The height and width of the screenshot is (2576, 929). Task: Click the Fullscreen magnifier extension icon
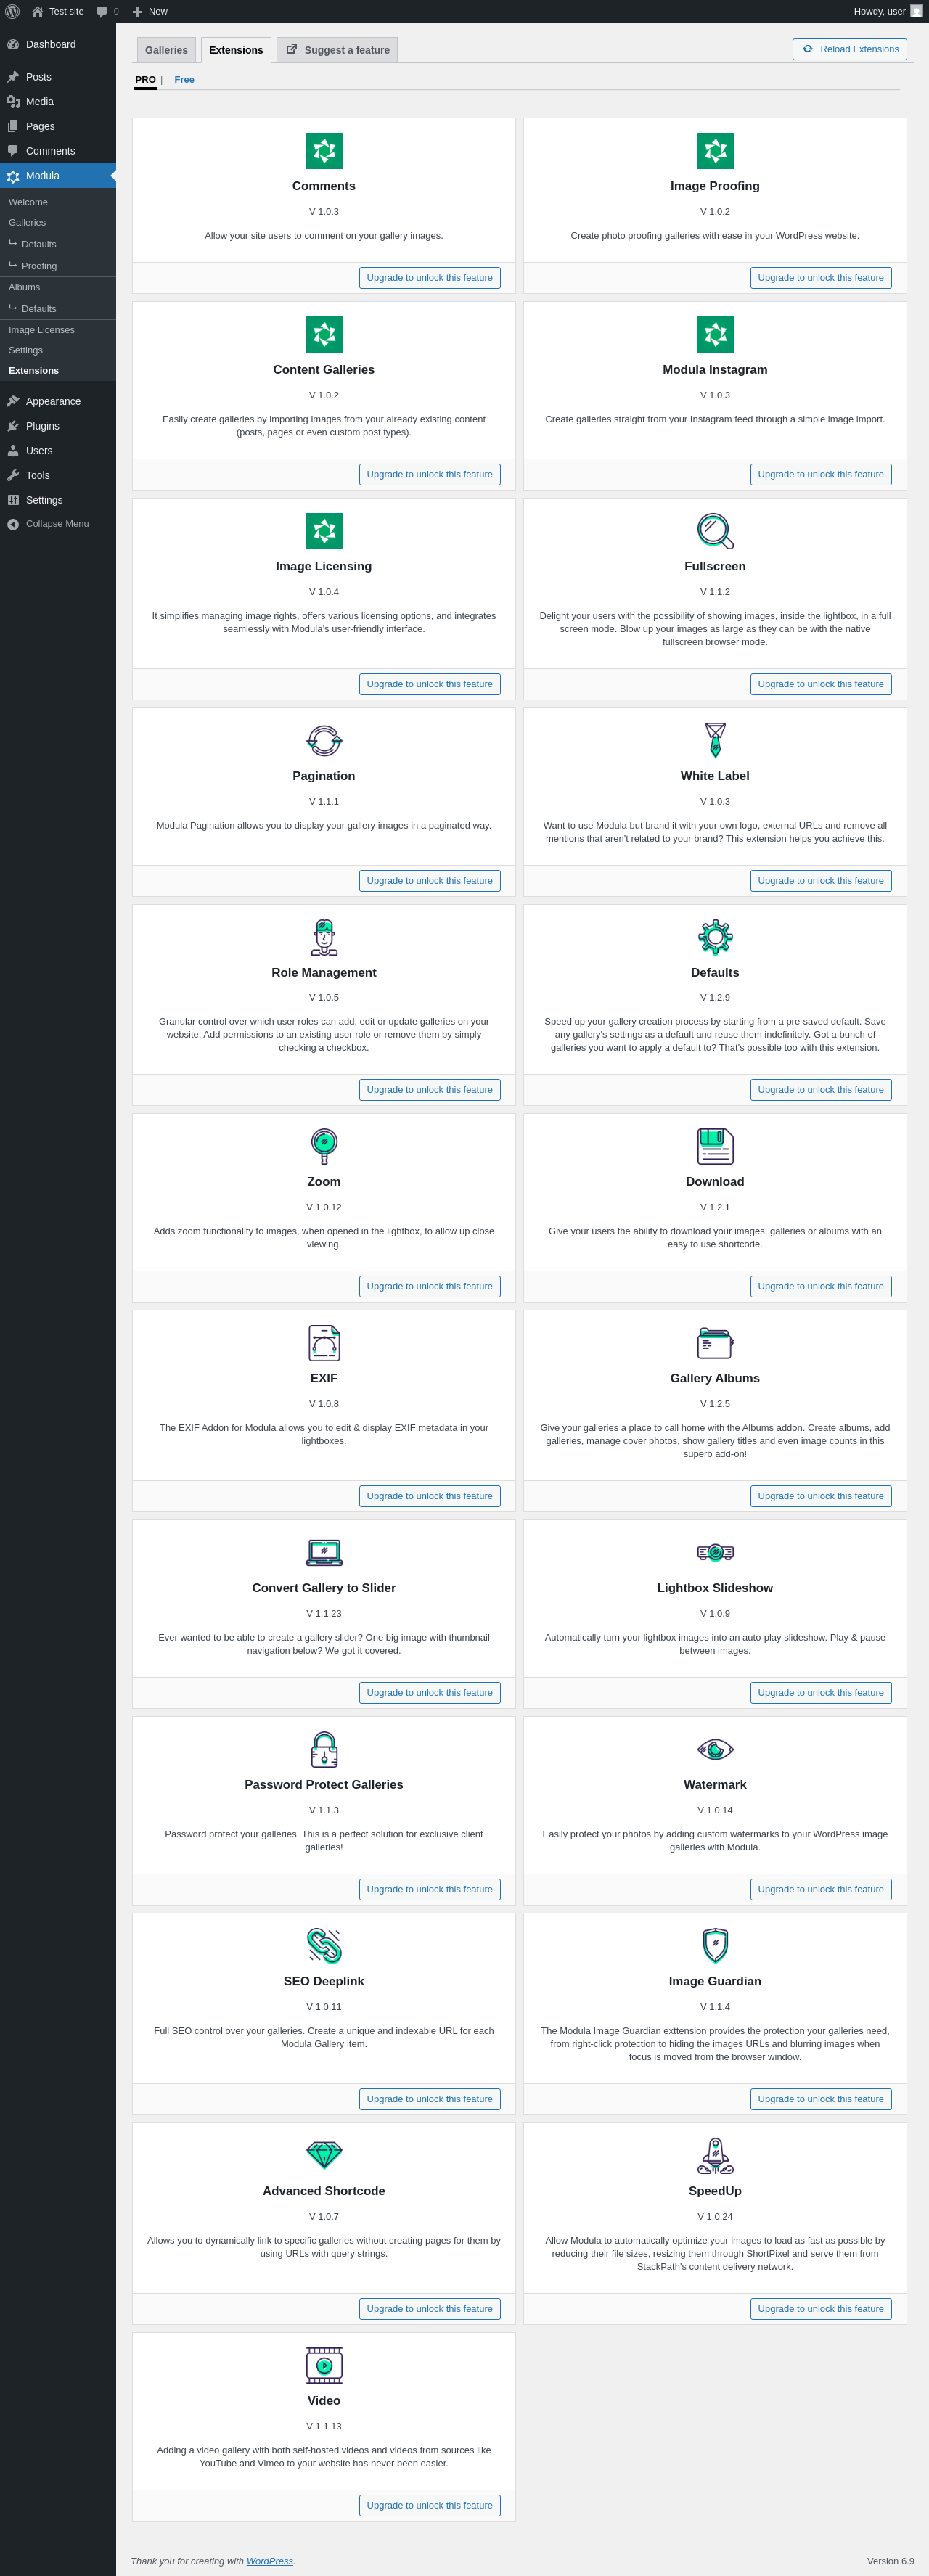715,531
